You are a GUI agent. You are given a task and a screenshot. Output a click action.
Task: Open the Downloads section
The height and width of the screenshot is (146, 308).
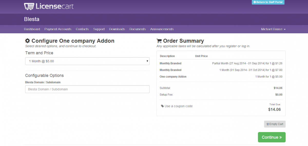click(x=117, y=29)
